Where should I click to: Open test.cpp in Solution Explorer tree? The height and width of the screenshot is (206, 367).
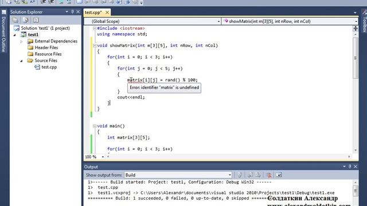49,67
